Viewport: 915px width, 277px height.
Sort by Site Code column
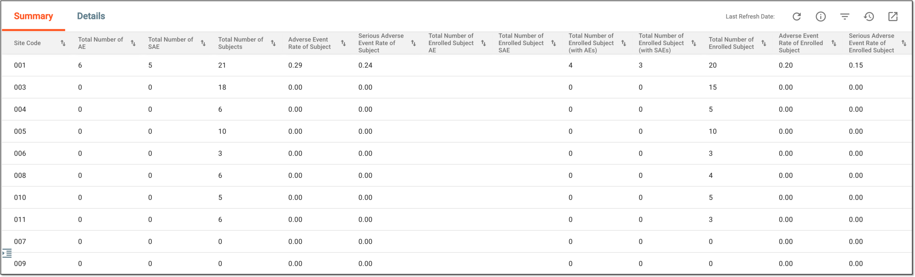pyautogui.click(x=63, y=43)
